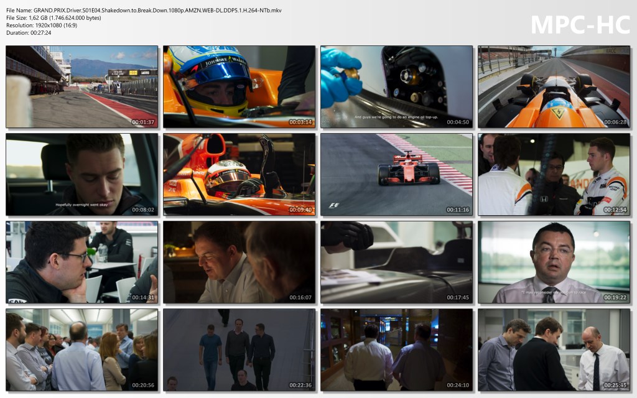Click the Duration 00:27:24 text
Image resolution: width=637 pixels, height=398 pixels.
coord(29,32)
